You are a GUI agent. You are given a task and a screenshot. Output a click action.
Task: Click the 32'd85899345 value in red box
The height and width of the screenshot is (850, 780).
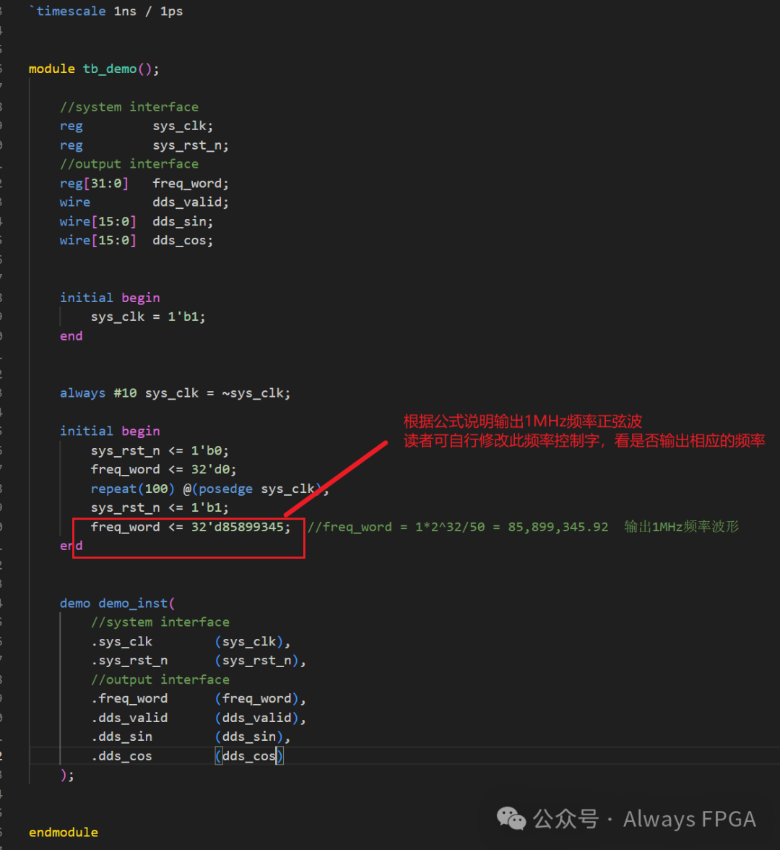tap(240, 527)
